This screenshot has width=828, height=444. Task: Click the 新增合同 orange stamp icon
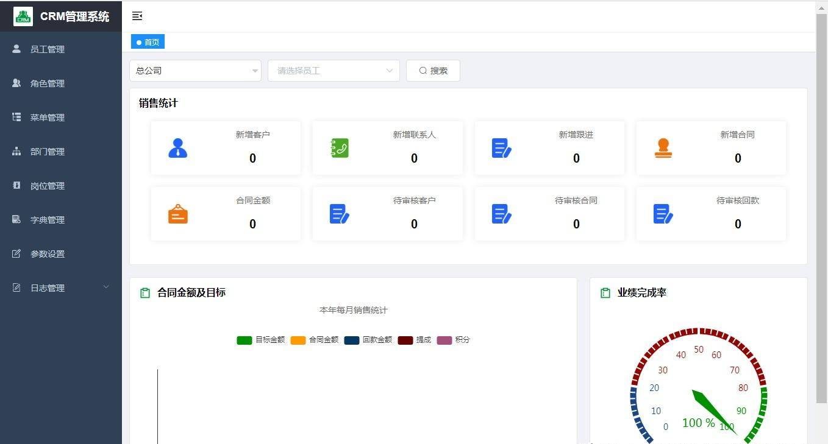663,148
